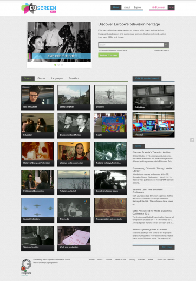Open Society and social issues thumbnail
The image size is (196, 281).
click(x=110, y=182)
